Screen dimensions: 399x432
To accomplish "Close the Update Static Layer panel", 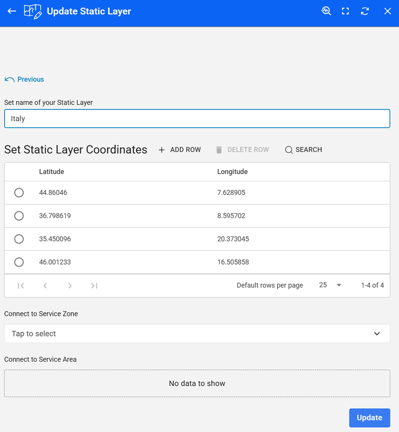I will pyautogui.click(x=388, y=11).
